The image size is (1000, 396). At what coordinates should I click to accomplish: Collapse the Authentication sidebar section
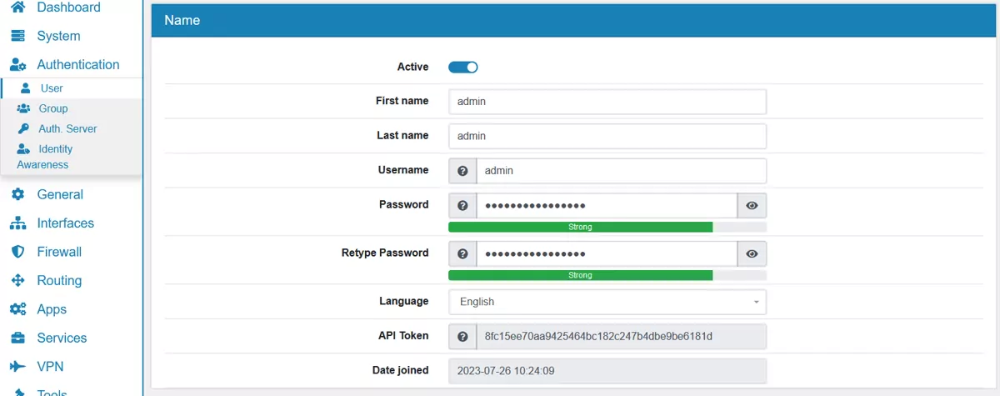click(77, 65)
